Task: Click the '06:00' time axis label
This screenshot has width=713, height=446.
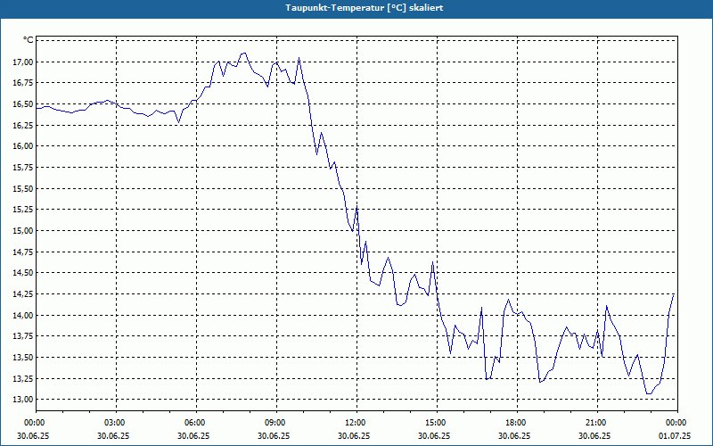Action: pos(194,423)
